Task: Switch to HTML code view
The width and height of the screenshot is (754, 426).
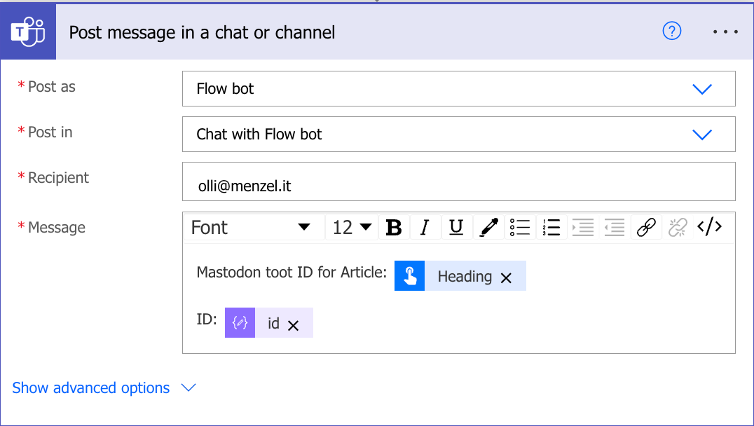Action: coord(708,227)
